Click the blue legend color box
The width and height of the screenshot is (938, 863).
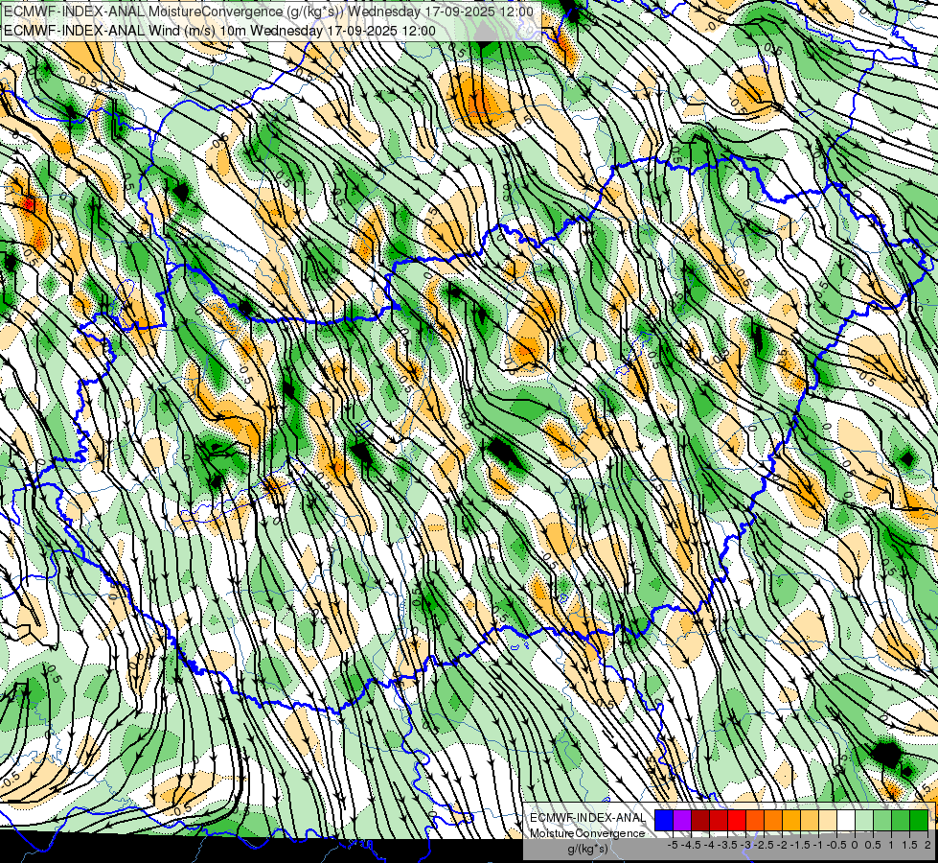point(664,821)
